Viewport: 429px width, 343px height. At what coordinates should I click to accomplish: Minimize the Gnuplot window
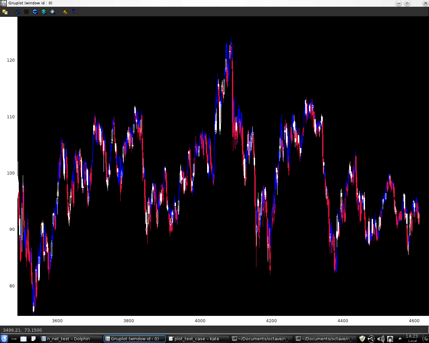point(399,3)
